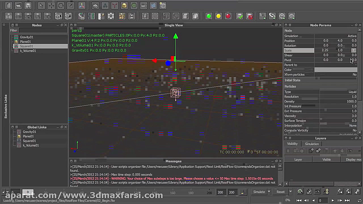The width and height of the screenshot is (363, 204).
Task: Open the Save scene icon
Action: [28, 6]
